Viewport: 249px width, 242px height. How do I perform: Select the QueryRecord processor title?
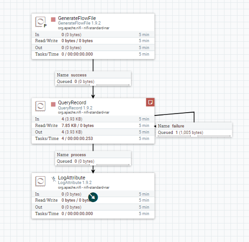72,102
